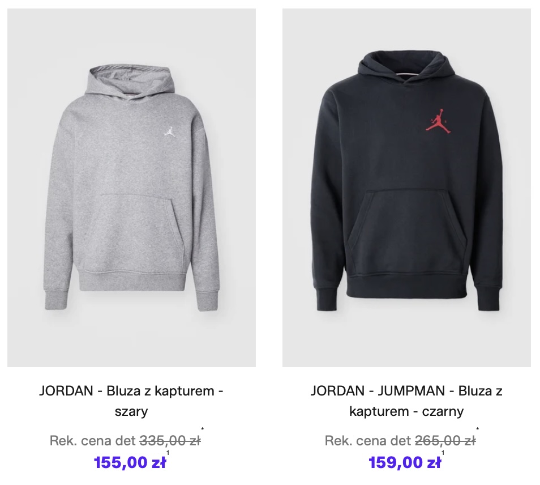This screenshot has width=540, height=485.
Task: Click the 155,00 zł sale price
Action: (x=130, y=462)
